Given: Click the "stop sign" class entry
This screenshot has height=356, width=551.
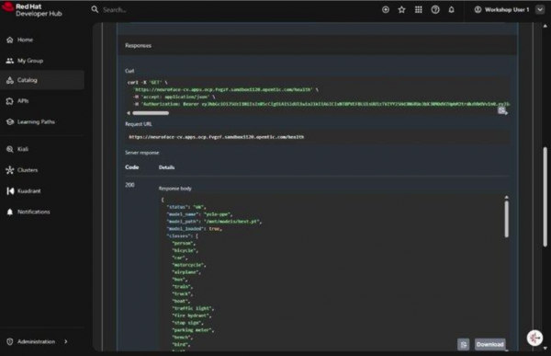Looking at the screenshot, I should 187,323.
